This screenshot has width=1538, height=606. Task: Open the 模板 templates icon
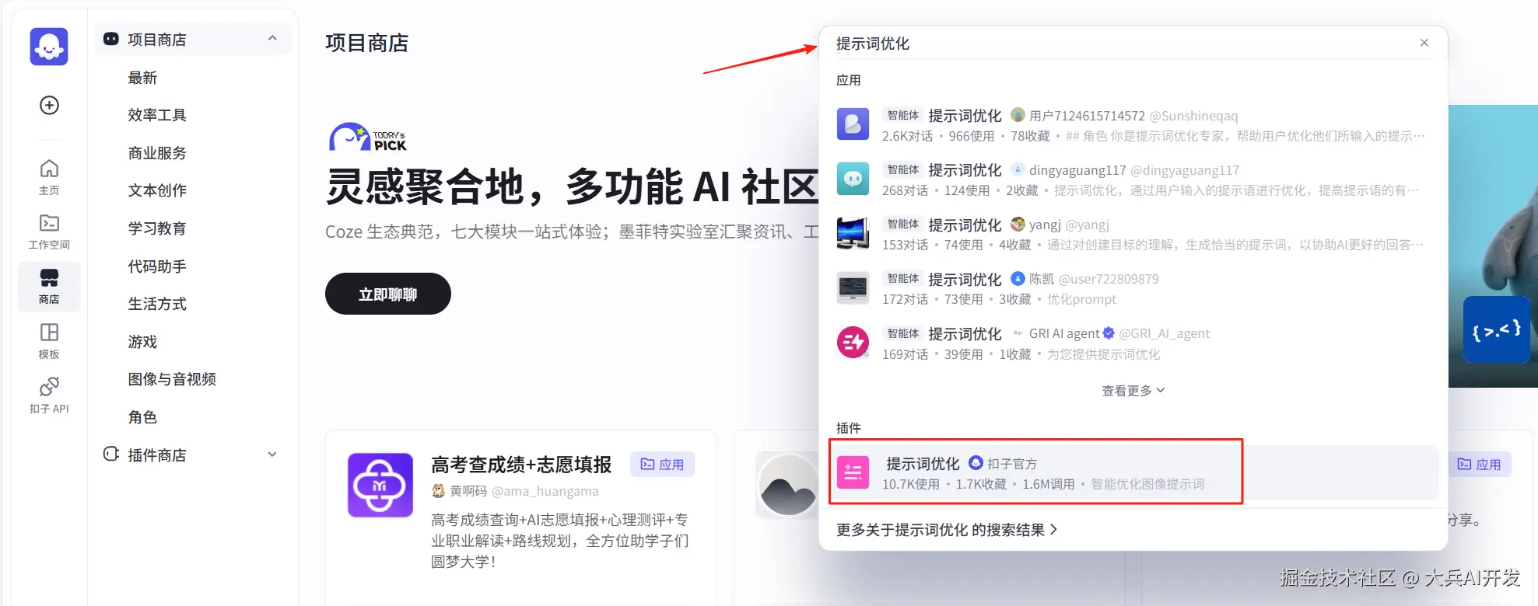pos(49,341)
